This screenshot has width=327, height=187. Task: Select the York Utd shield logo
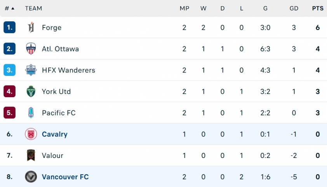coord(31,91)
